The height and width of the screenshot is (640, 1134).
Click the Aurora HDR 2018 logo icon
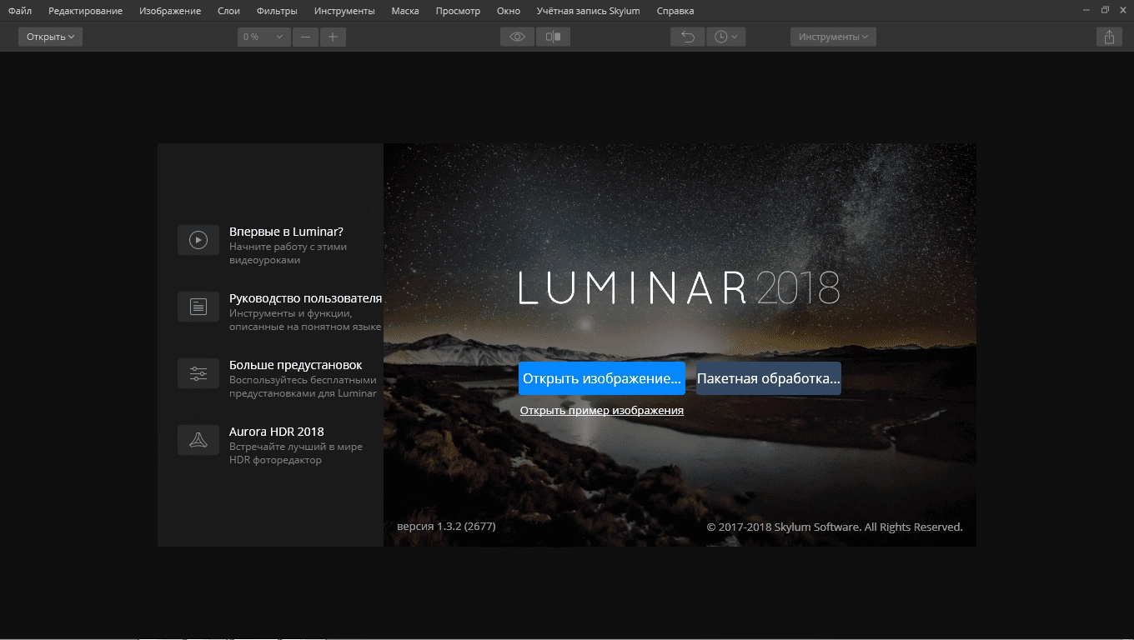(198, 440)
